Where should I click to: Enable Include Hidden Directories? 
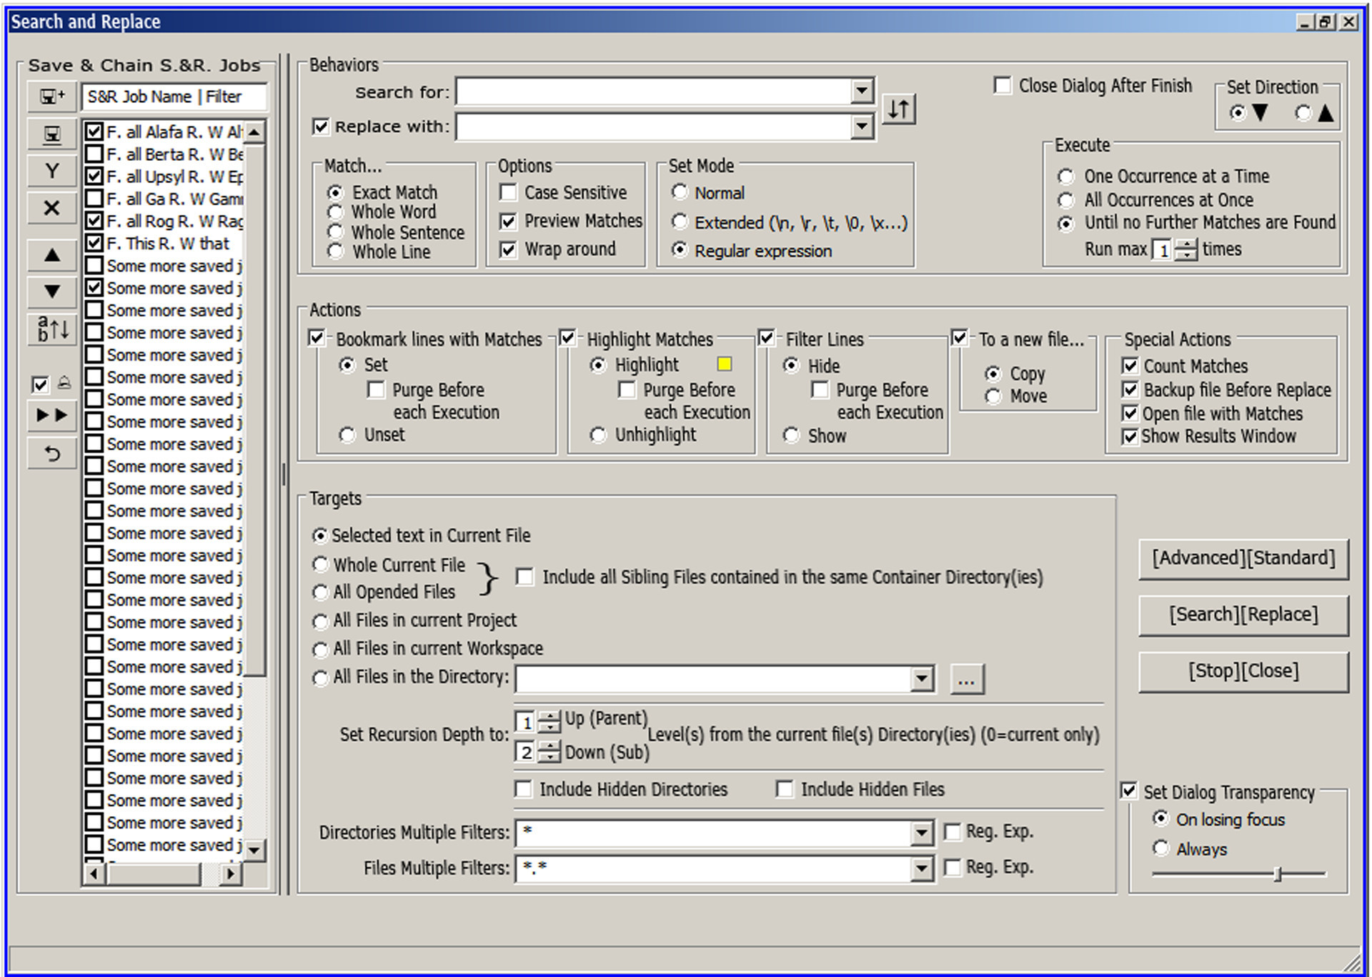[524, 790]
